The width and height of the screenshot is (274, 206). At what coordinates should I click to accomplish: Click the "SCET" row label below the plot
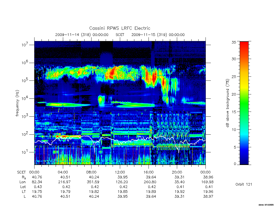[21, 172]
